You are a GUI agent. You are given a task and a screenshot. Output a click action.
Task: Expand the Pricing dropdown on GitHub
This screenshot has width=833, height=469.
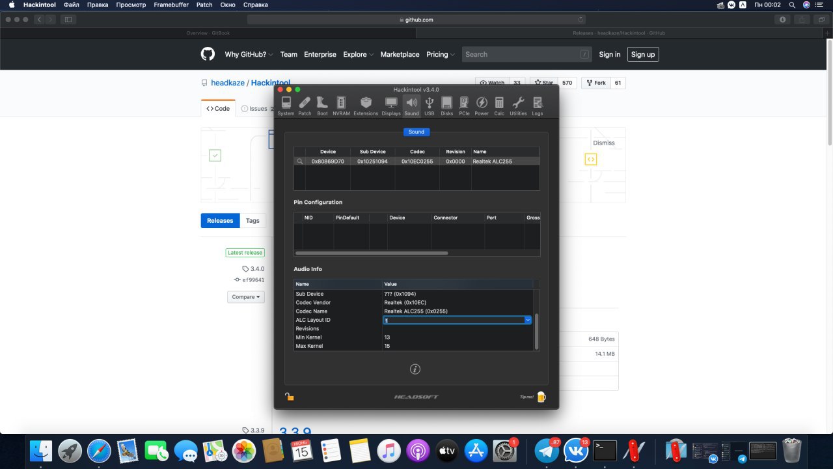[x=441, y=55]
